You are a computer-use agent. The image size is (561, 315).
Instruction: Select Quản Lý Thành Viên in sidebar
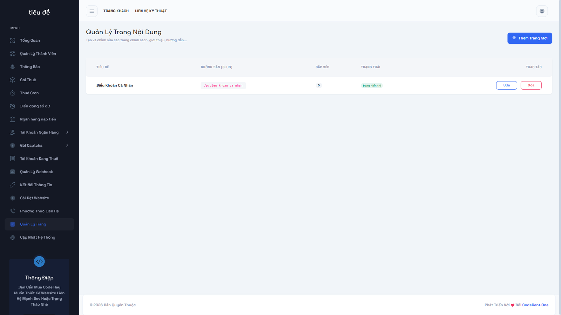(x=38, y=54)
